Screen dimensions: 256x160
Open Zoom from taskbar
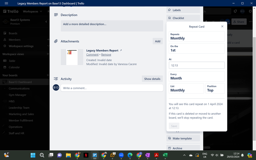[x=121, y=155]
